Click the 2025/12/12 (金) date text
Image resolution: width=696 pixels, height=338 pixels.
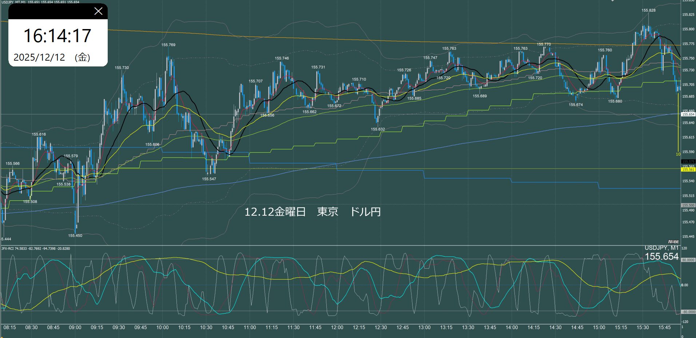(x=52, y=57)
